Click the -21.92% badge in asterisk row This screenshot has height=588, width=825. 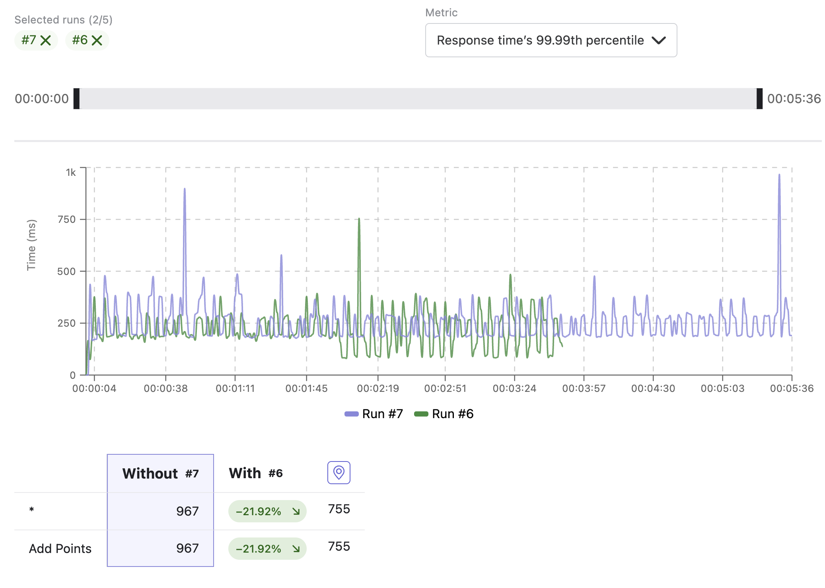click(267, 511)
